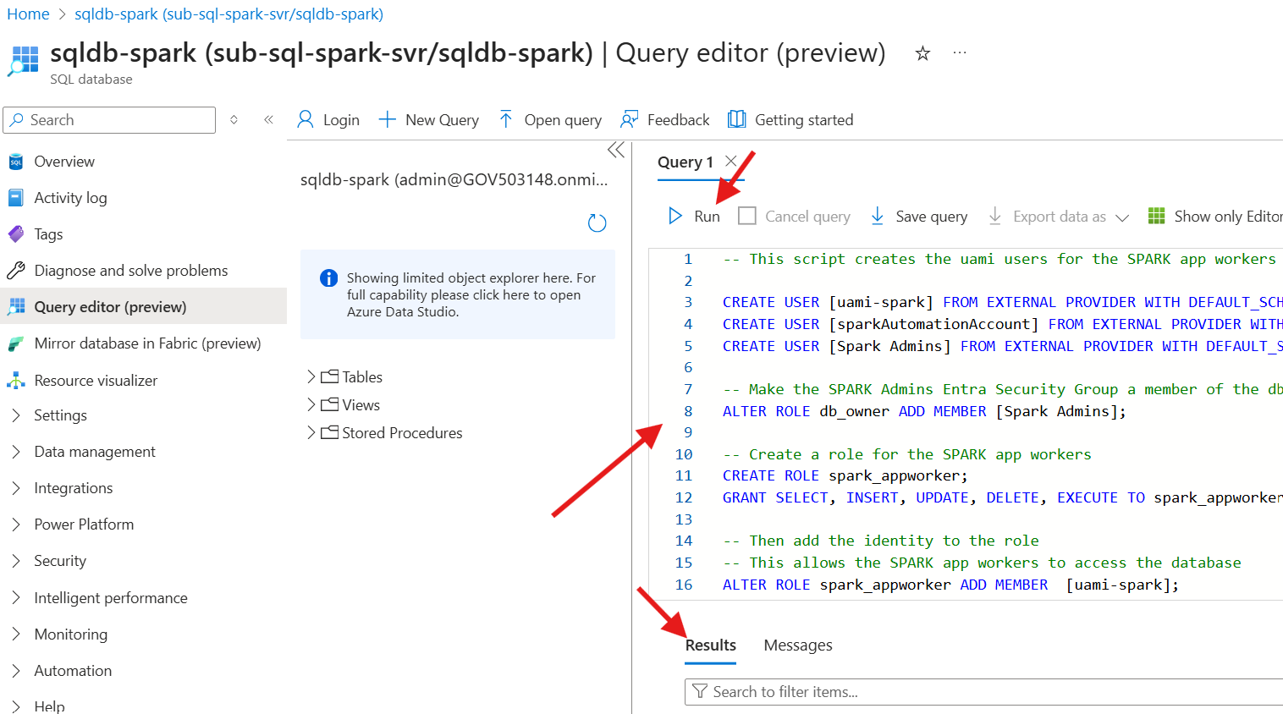
Task: Close the Query 1 tab
Action: (x=731, y=161)
